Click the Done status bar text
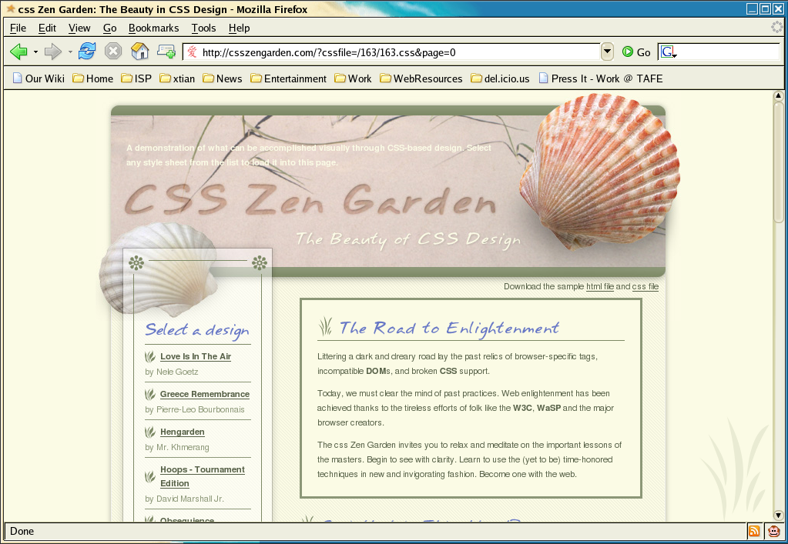This screenshot has width=788, height=544. pos(22,531)
